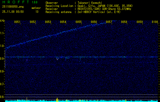Viewport: 160px width, 102px height.
Task: Click the kHz axis label
Action: point(2,21)
